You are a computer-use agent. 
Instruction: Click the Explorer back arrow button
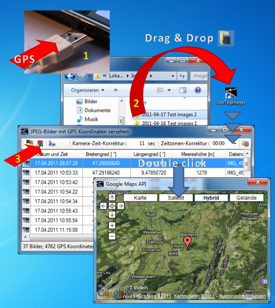coord(70,76)
